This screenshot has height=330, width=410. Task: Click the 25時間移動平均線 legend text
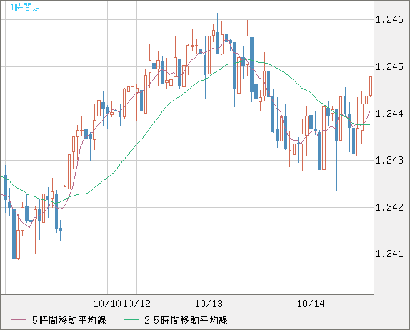tap(186, 320)
